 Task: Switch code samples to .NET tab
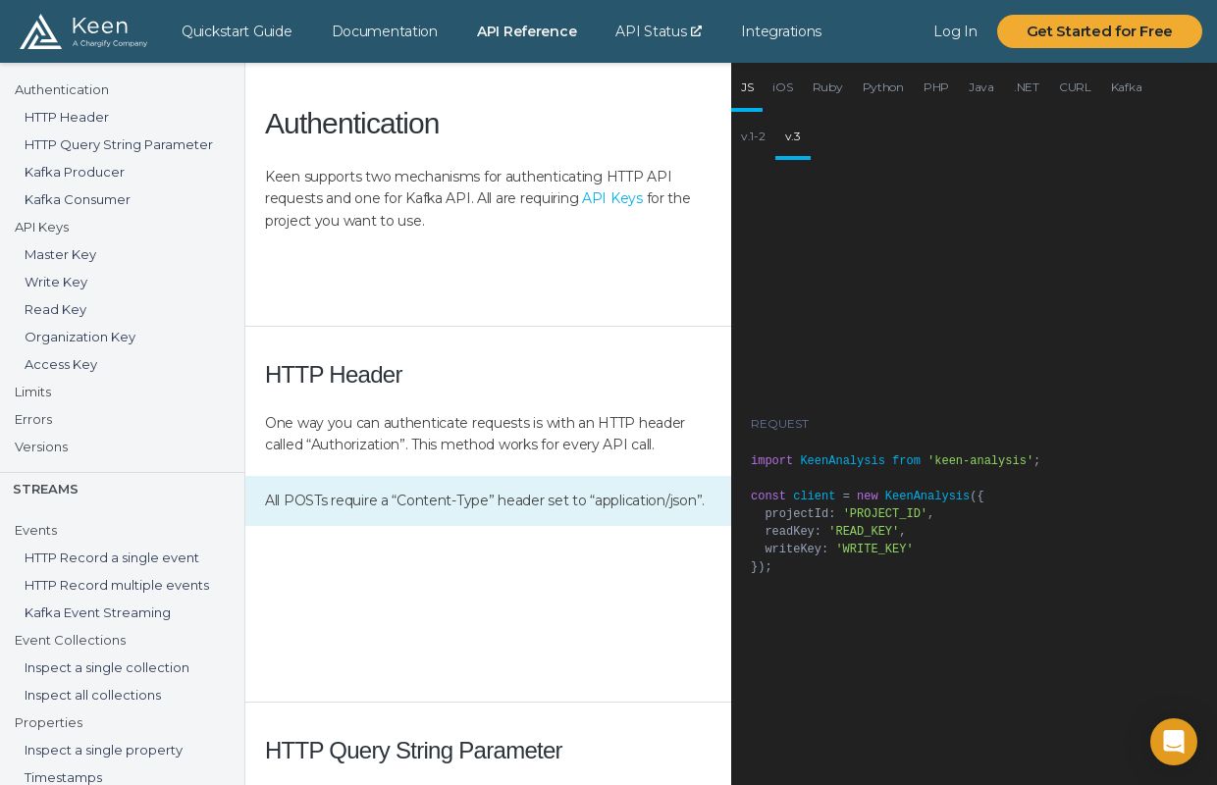coord(1027,87)
